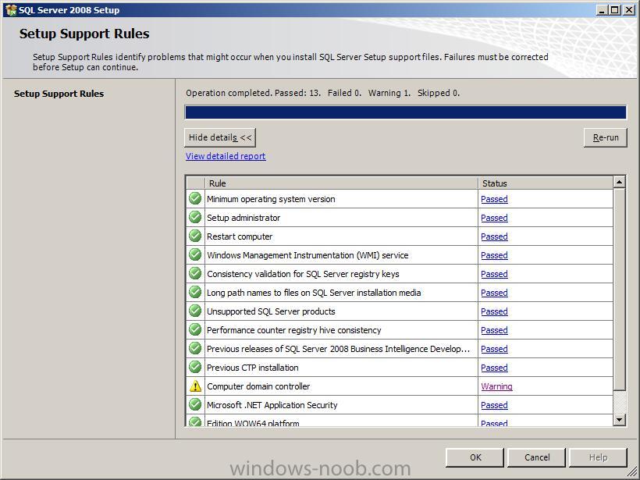Select Setup Support Rules step in the left pane

coord(59,94)
